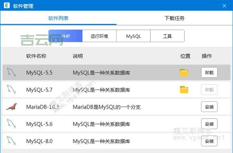
Task: Click the MySQL-5.6 description text
Action: 101,124
